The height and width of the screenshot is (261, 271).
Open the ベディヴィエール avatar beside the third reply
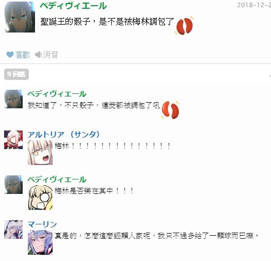[x=13, y=185]
